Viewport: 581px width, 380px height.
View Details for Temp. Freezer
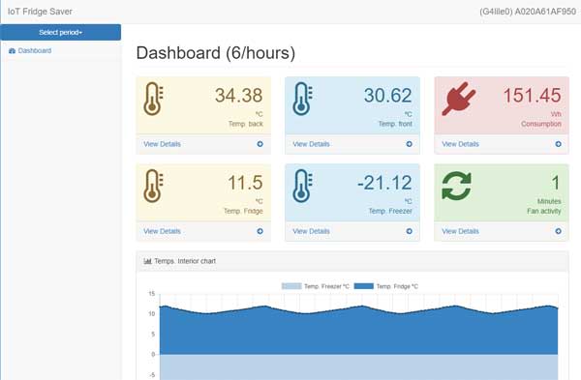[311, 231]
